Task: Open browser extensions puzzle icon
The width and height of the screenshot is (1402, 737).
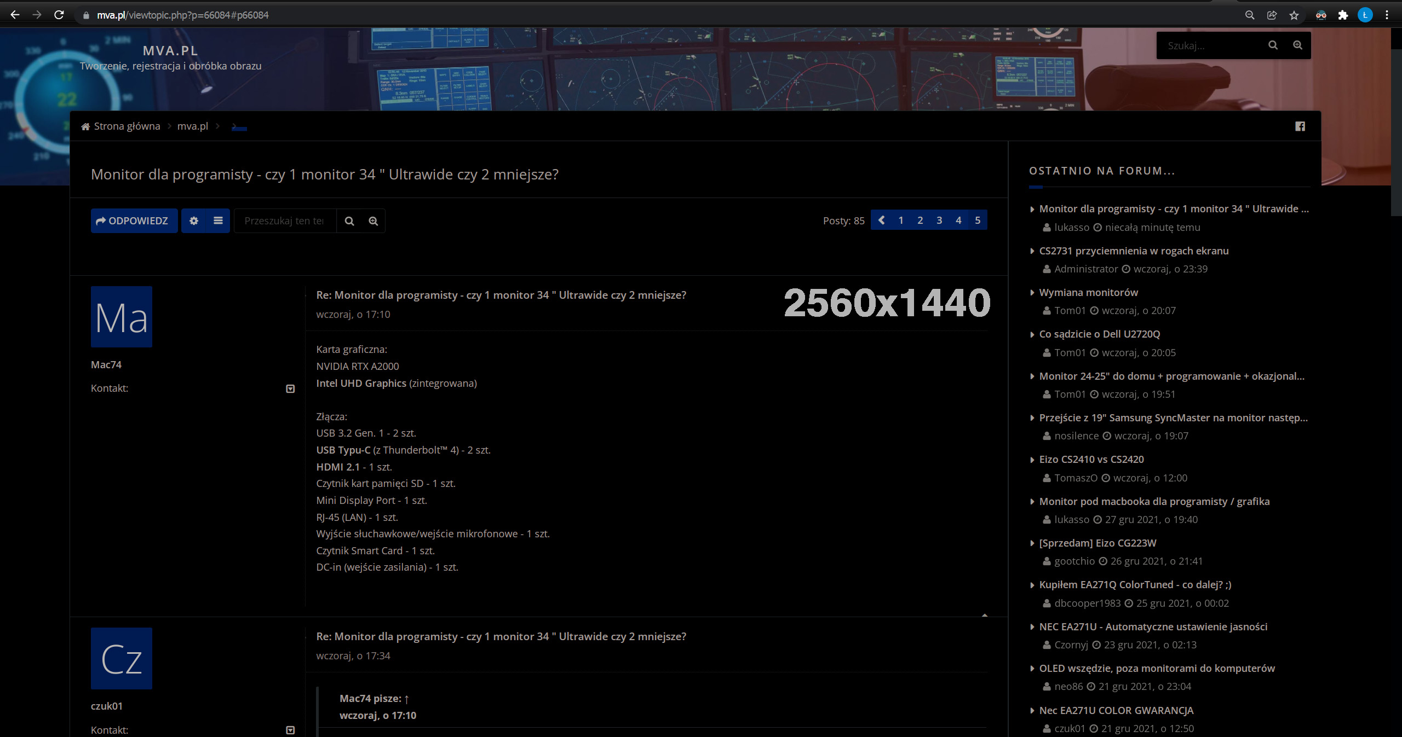Action: coord(1343,15)
